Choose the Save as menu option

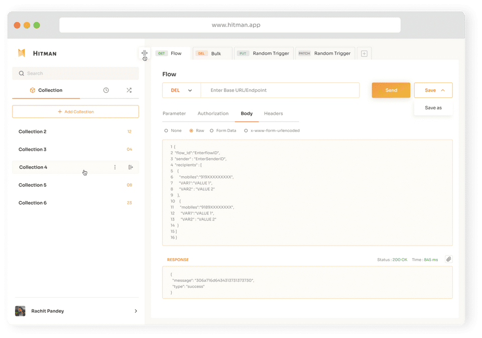(433, 107)
